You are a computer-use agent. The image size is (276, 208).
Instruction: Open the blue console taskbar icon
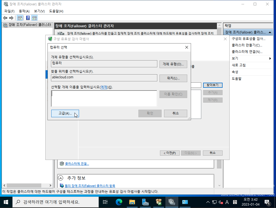point(185,202)
